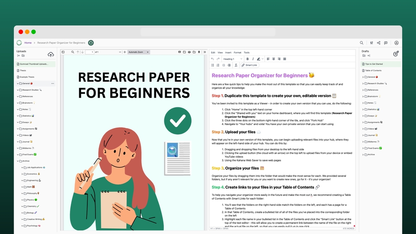Click the upload cloud icon in Uploads

50,54
